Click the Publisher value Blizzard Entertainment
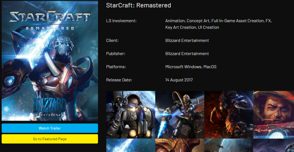The height and width of the screenshot is (152, 294). click(x=187, y=53)
